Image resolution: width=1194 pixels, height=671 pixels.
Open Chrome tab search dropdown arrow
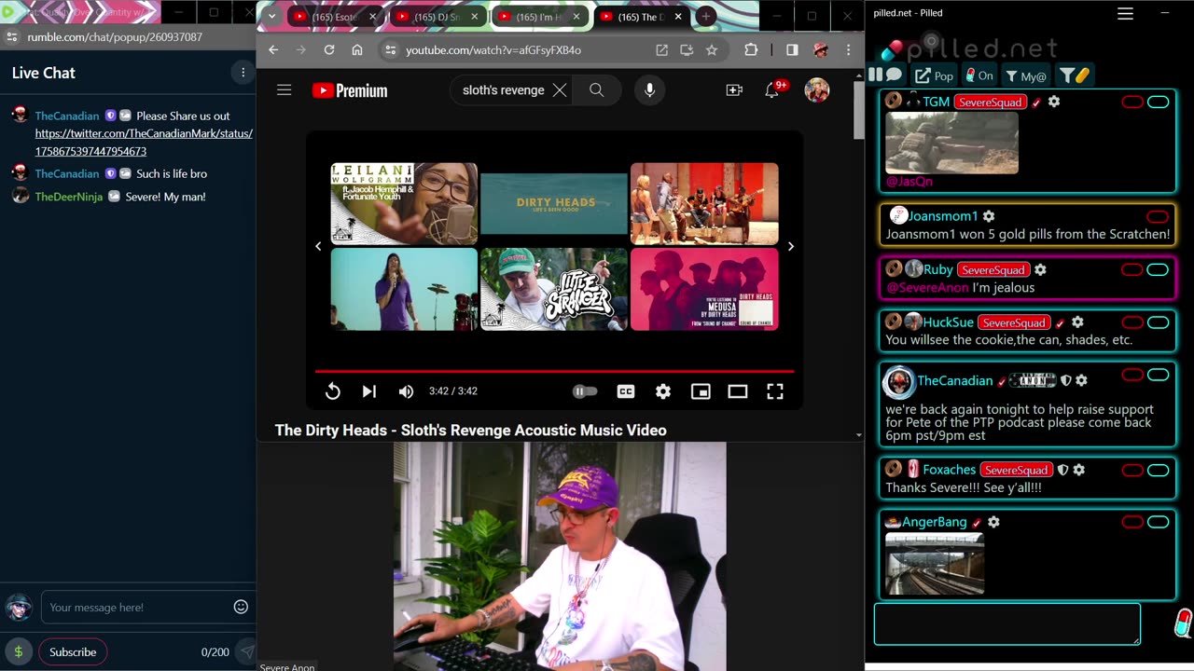271,16
